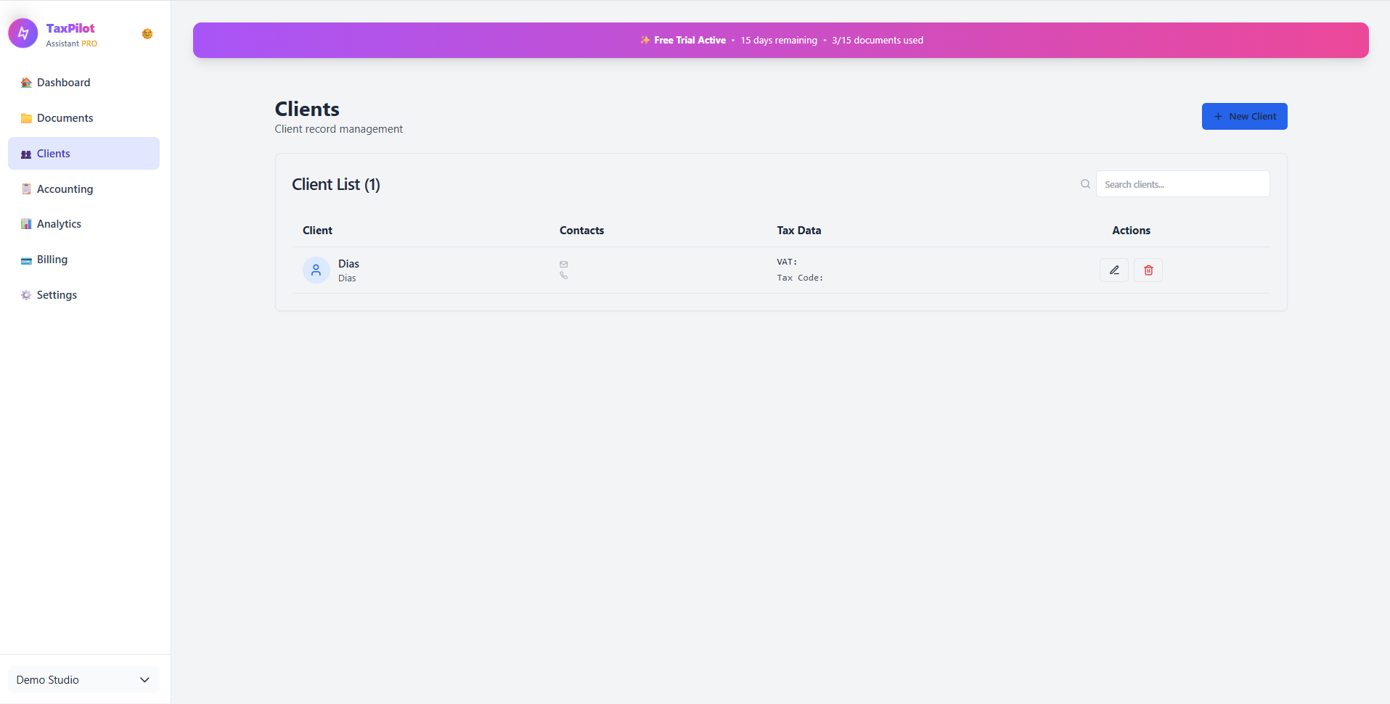The height and width of the screenshot is (704, 1390).
Task: Click Dias's avatar icon
Action: click(316, 270)
